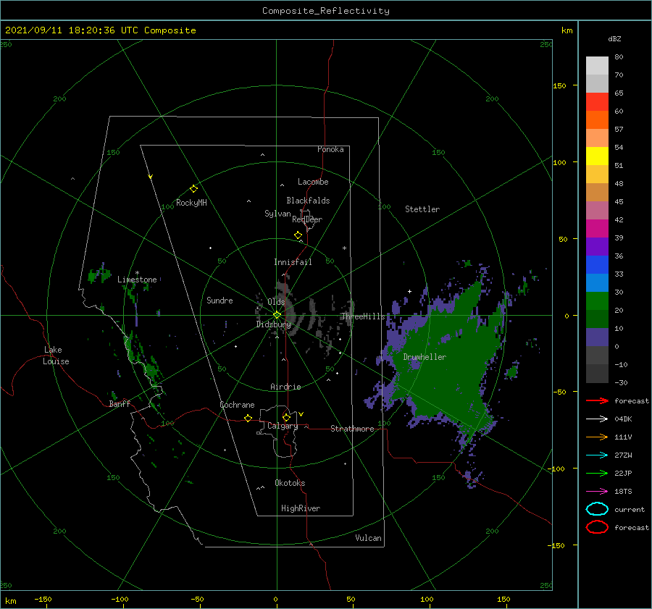Click the Limestone label

pyautogui.click(x=137, y=280)
